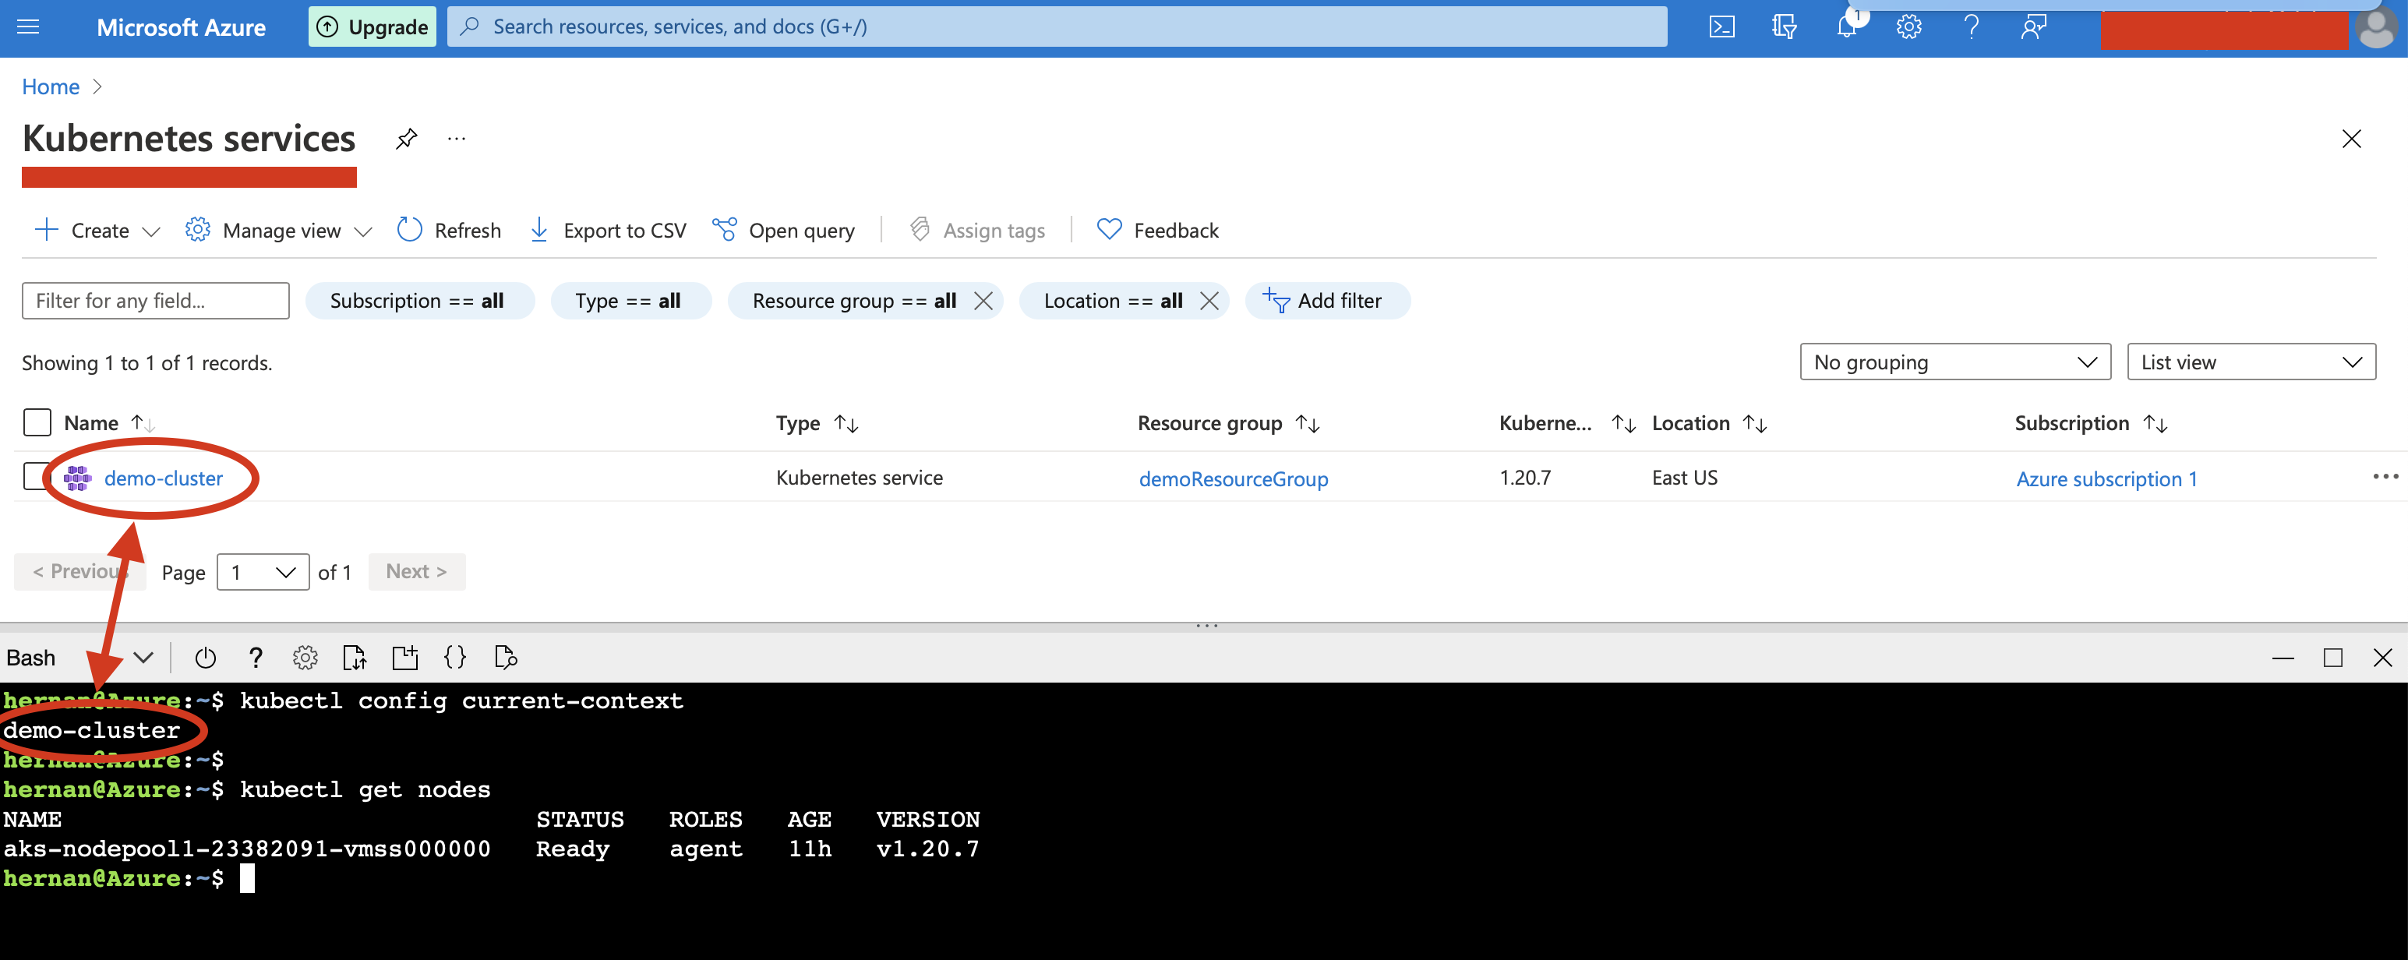Click Assign tags
Image resolution: width=2408 pixels, height=960 pixels.
pos(977,230)
